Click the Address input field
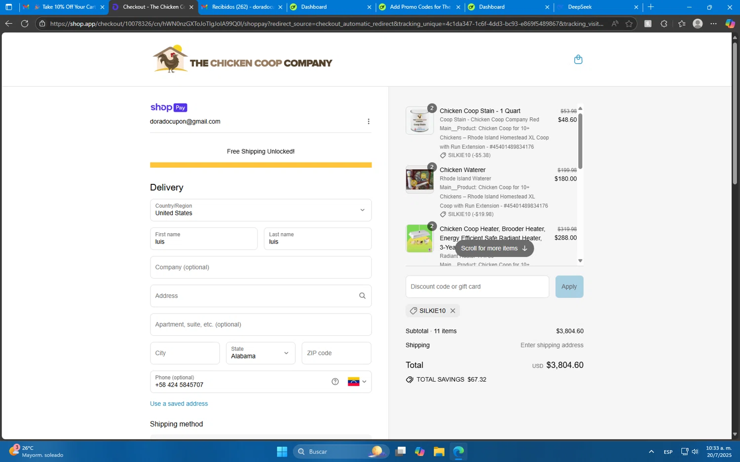The image size is (740, 462). 261,296
